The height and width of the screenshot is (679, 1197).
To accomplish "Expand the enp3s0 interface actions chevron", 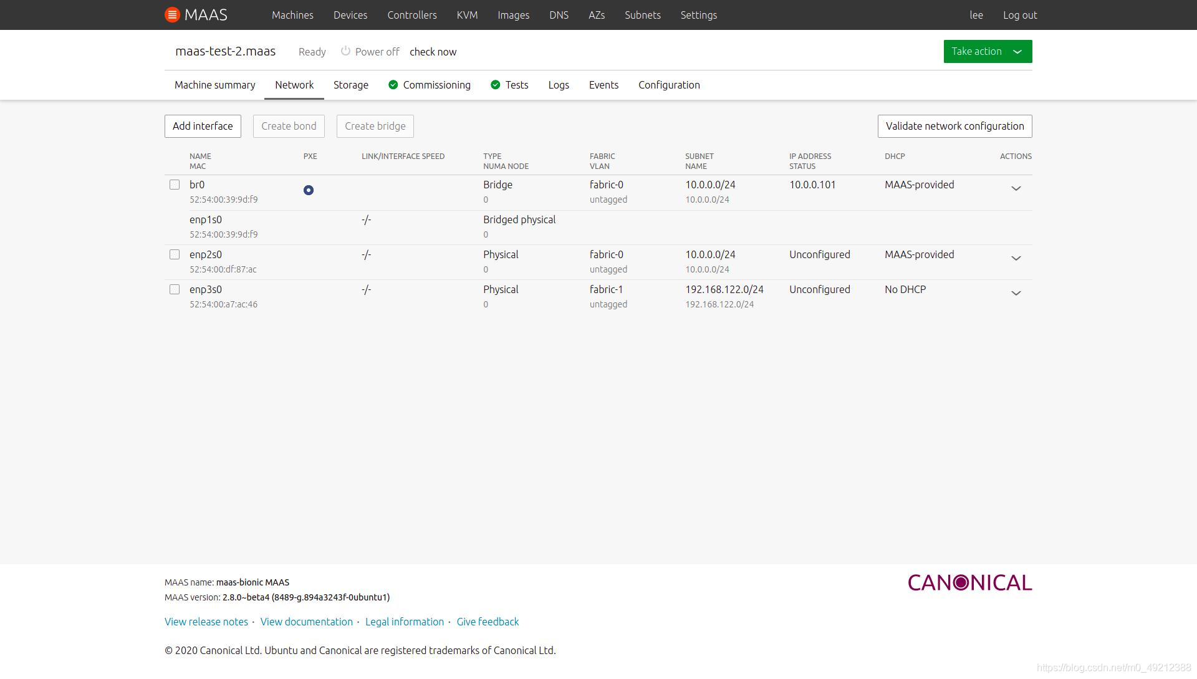I will tap(1016, 294).
